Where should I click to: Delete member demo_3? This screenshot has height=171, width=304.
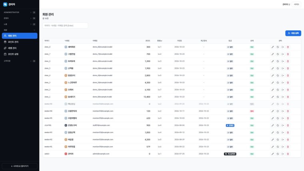coord(288,83)
